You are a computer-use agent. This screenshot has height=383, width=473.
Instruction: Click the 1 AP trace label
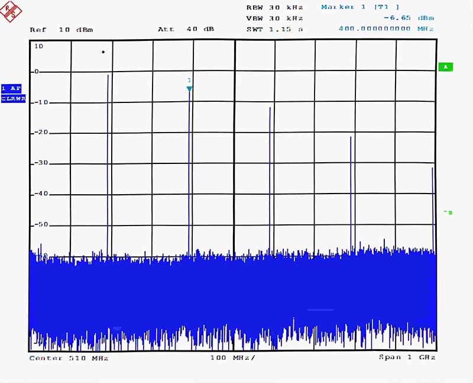click(12, 88)
